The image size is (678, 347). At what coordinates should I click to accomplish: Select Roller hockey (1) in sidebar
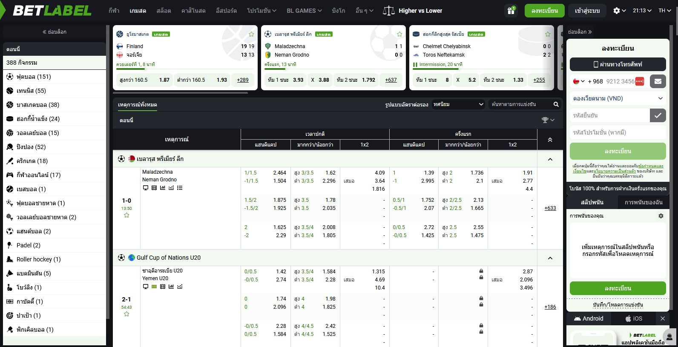click(x=55, y=259)
